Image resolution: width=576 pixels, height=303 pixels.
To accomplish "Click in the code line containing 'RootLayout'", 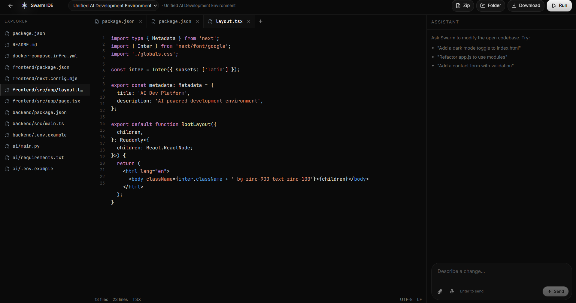I will pyautogui.click(x=164, y=124).
